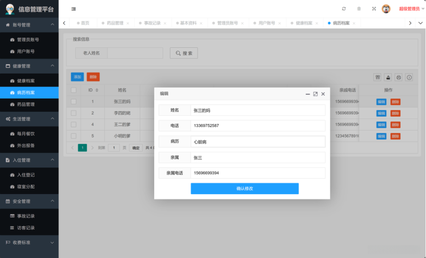Click the 老人姓名 search input field

point(135,53)
